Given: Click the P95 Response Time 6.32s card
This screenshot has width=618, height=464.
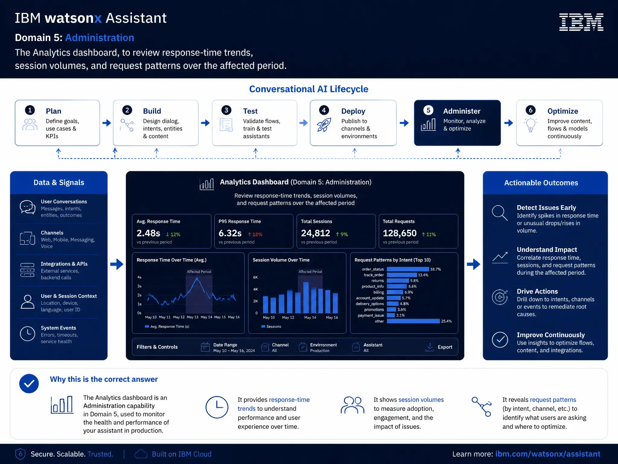Looking at the screenshot, I should click(253, 231).
